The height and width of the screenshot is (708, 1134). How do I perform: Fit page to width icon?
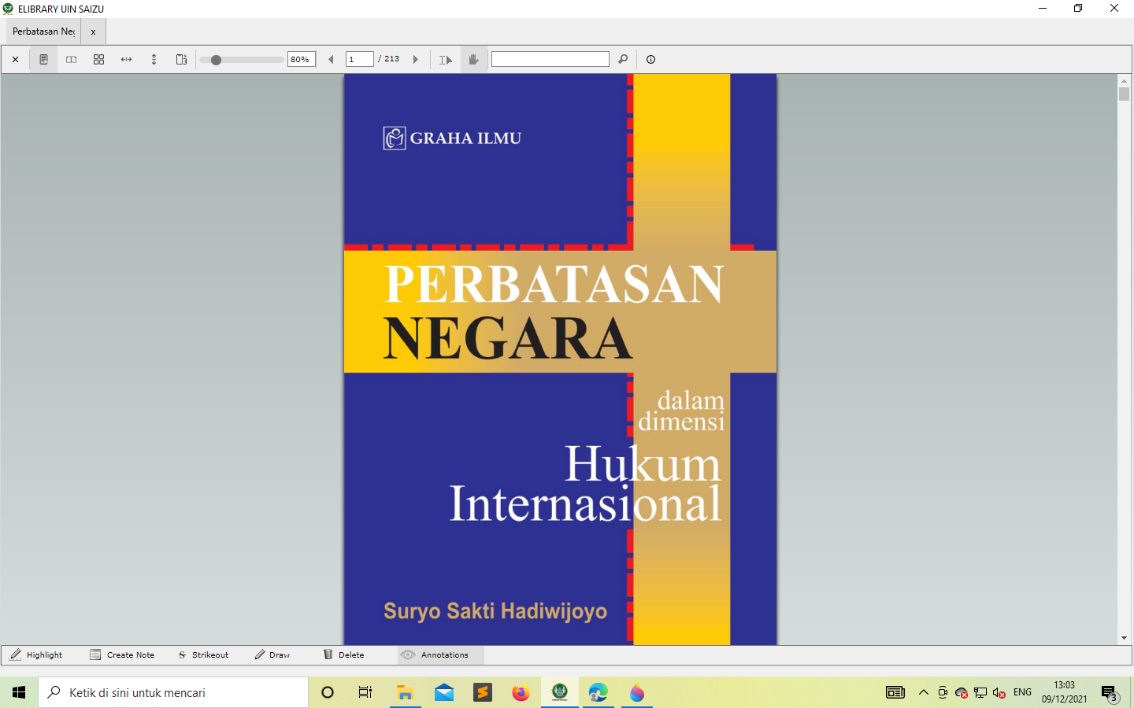(x=126, y=60)
